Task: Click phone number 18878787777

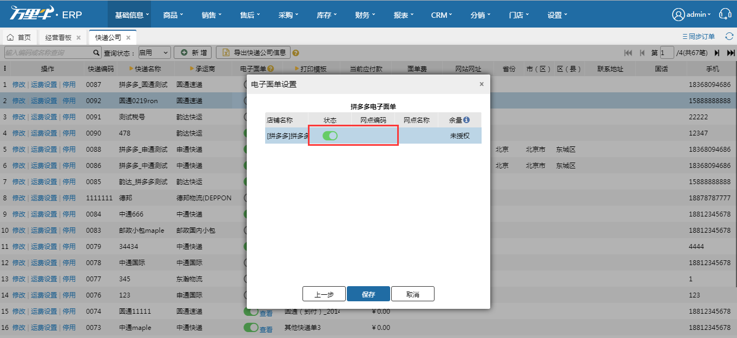Action: click(x=710, y=198)
